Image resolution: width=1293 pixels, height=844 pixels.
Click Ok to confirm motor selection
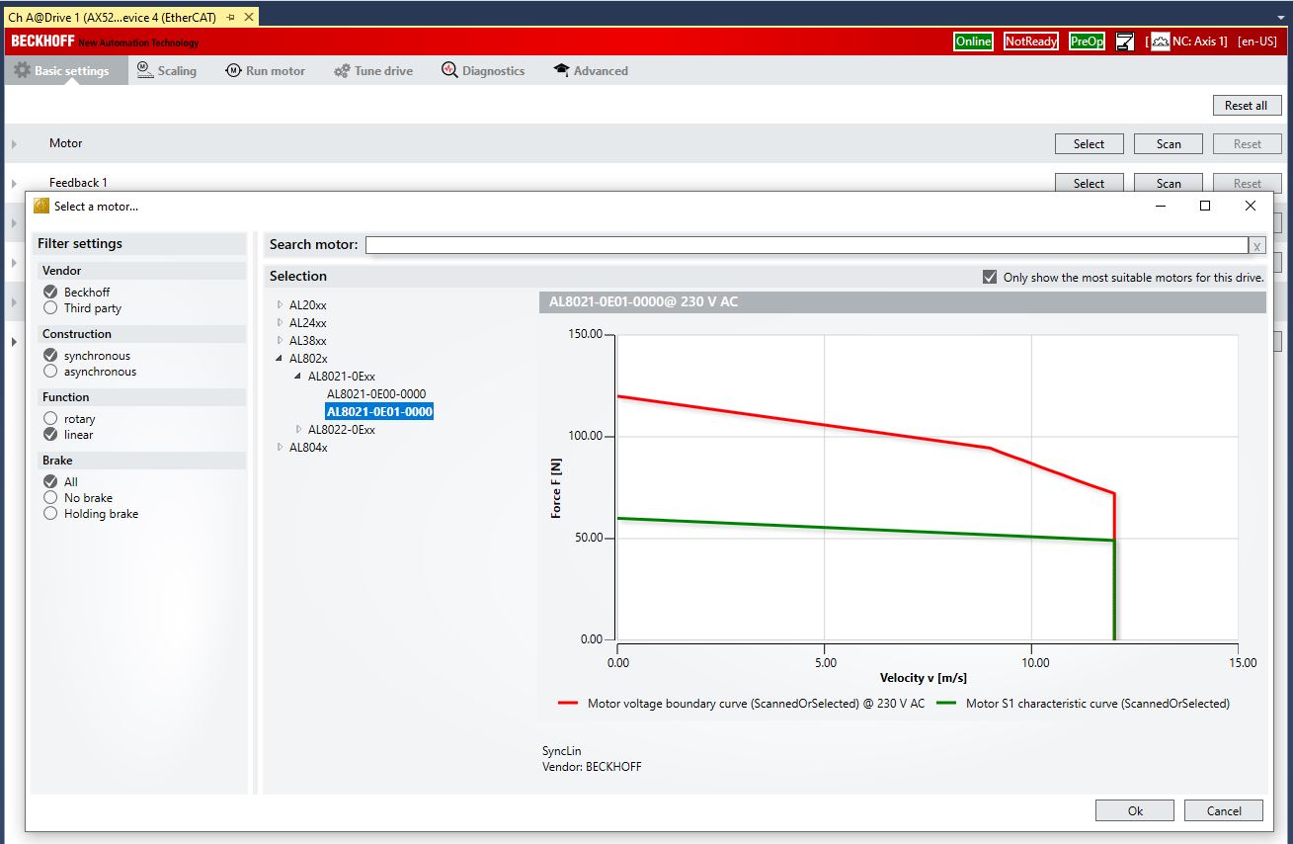[1135, 810]
